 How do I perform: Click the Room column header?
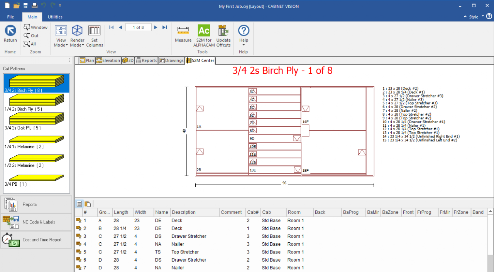tap(299, 212)
